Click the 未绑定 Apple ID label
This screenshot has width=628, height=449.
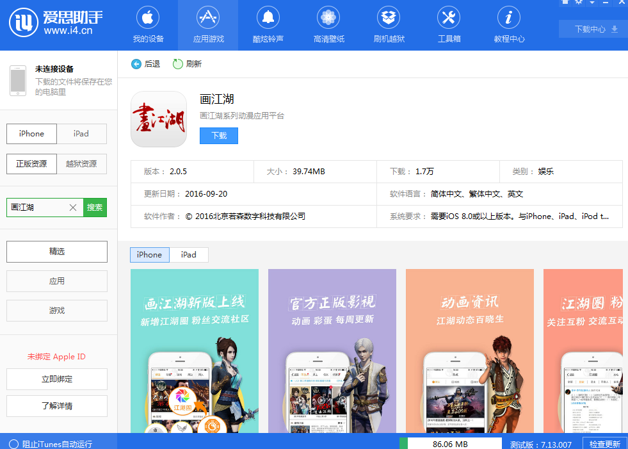click(56, 356)
